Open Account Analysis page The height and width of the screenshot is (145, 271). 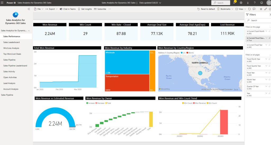11,89
